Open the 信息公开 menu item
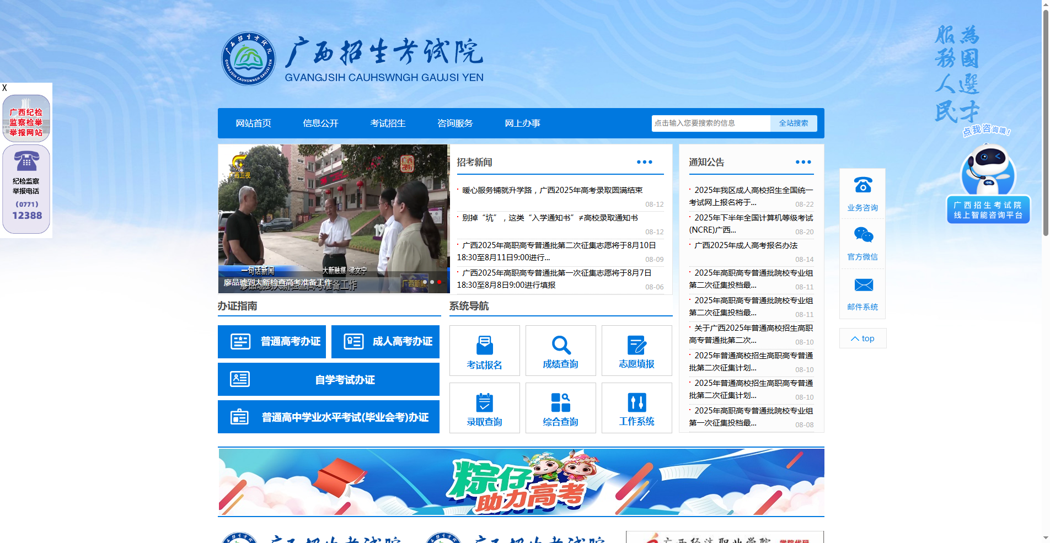Image resolution: width=1050 pixels, height=543 pixels. click(320, 123)
